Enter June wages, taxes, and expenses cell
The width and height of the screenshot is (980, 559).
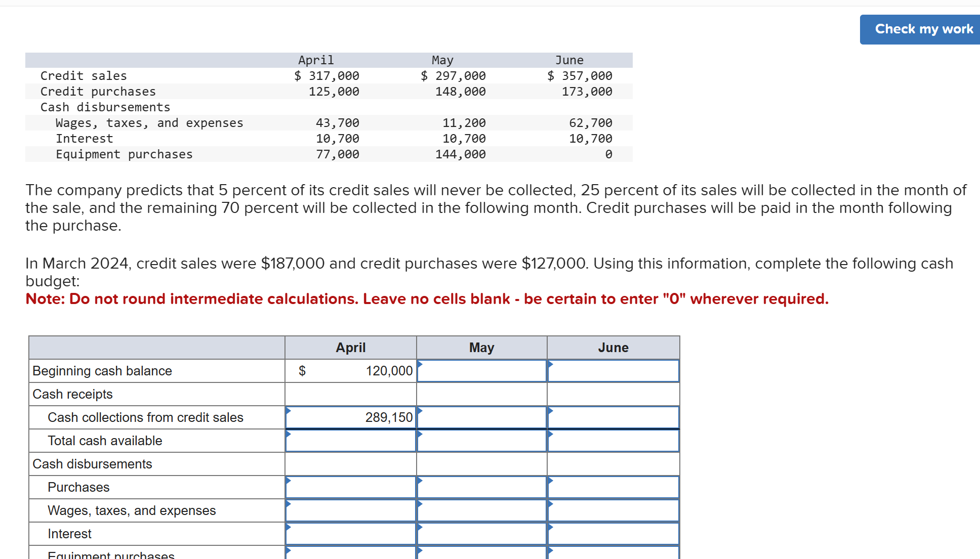tap(613, 510)
